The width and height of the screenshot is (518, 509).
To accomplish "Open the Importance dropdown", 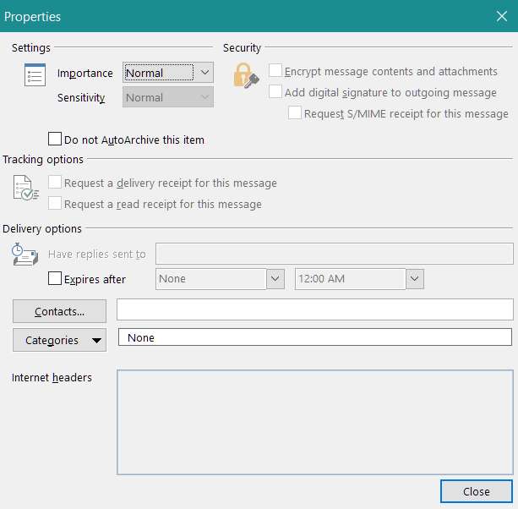I will coord(168,74).
